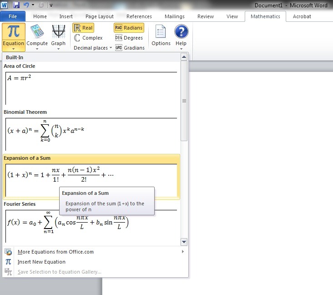
Task: Click the pi icon beside Insert New Equation
Action: tap(8, 262)
